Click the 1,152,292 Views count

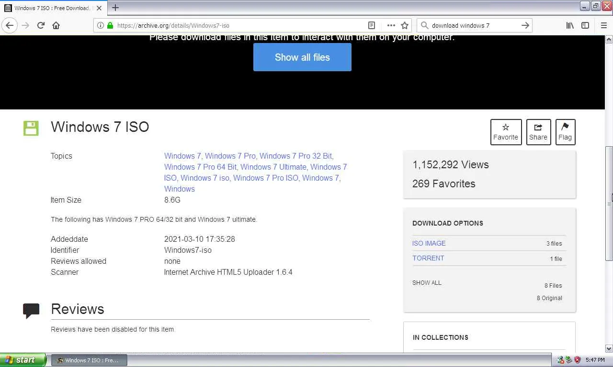451,165
